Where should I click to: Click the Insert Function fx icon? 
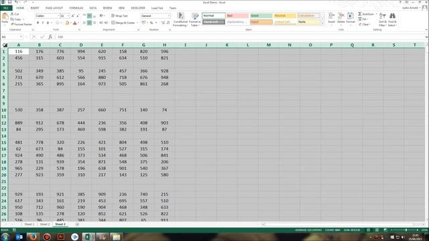point(50,37)
